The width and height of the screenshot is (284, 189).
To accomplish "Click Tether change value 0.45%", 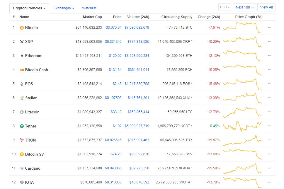I will click(215, 126).
